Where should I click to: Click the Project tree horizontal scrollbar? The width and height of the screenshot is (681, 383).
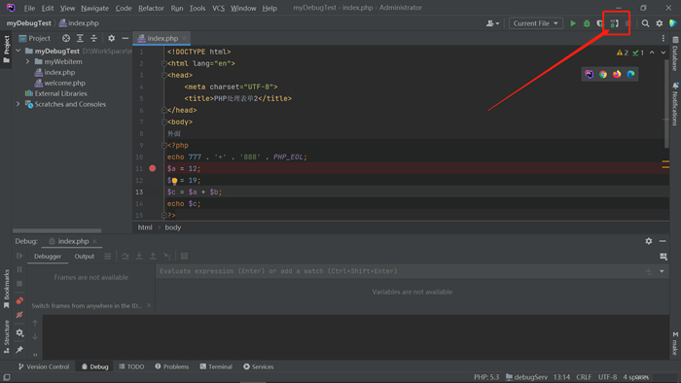click(56, 230)
